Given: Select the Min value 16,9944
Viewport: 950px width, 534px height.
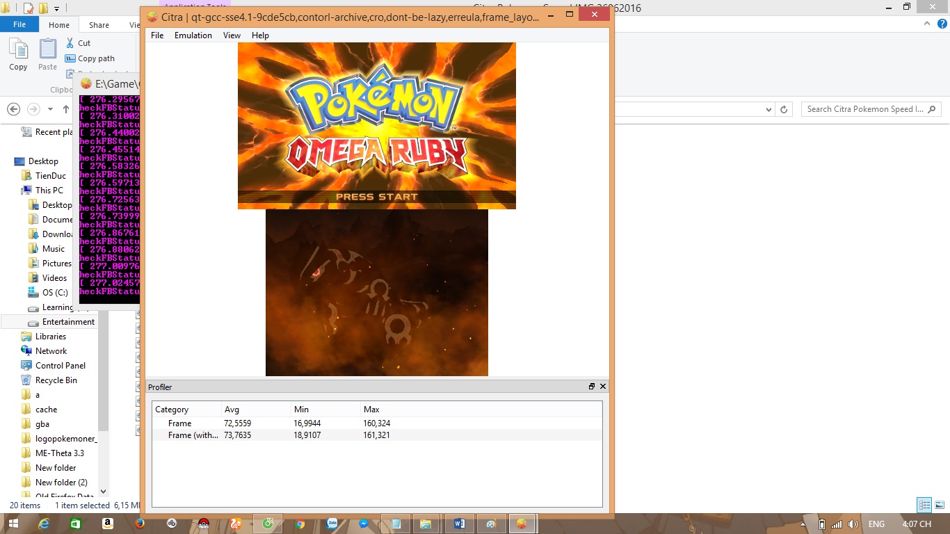Looking at the screenshot, I should point(307,423).
